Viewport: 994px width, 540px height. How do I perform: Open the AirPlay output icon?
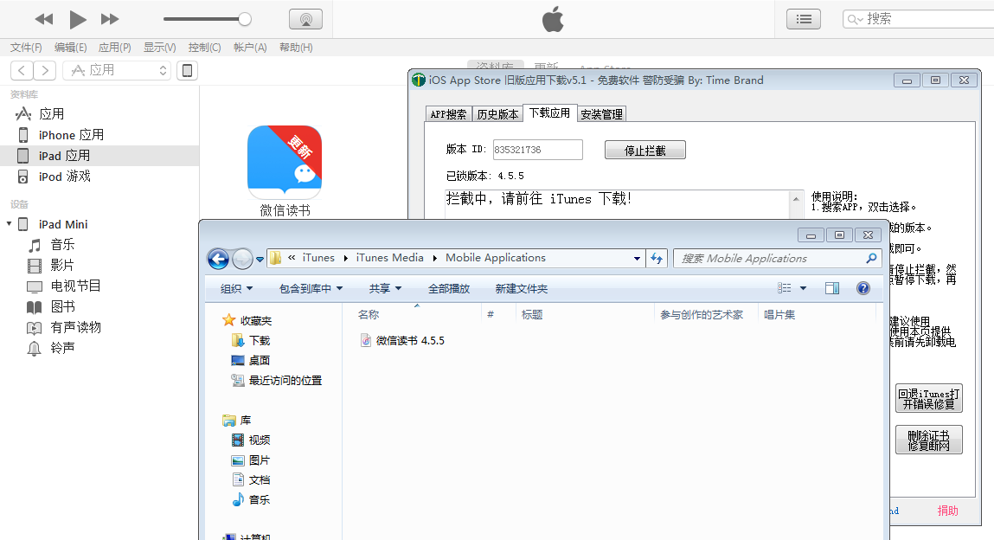(305, 19)
